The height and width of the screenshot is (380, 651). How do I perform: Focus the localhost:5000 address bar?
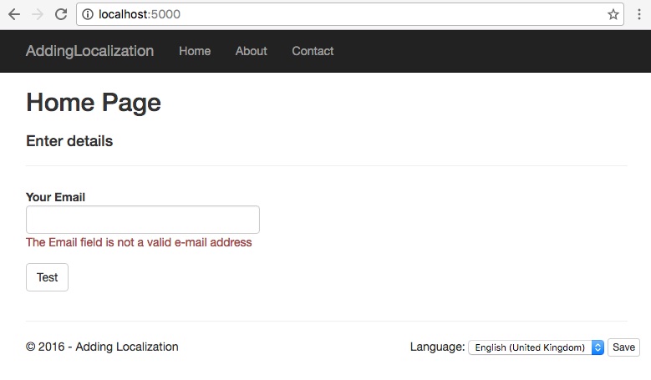coord(334,14)
